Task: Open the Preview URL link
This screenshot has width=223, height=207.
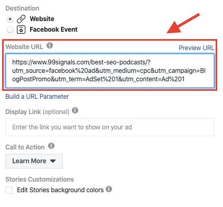Action: point(197,48)
